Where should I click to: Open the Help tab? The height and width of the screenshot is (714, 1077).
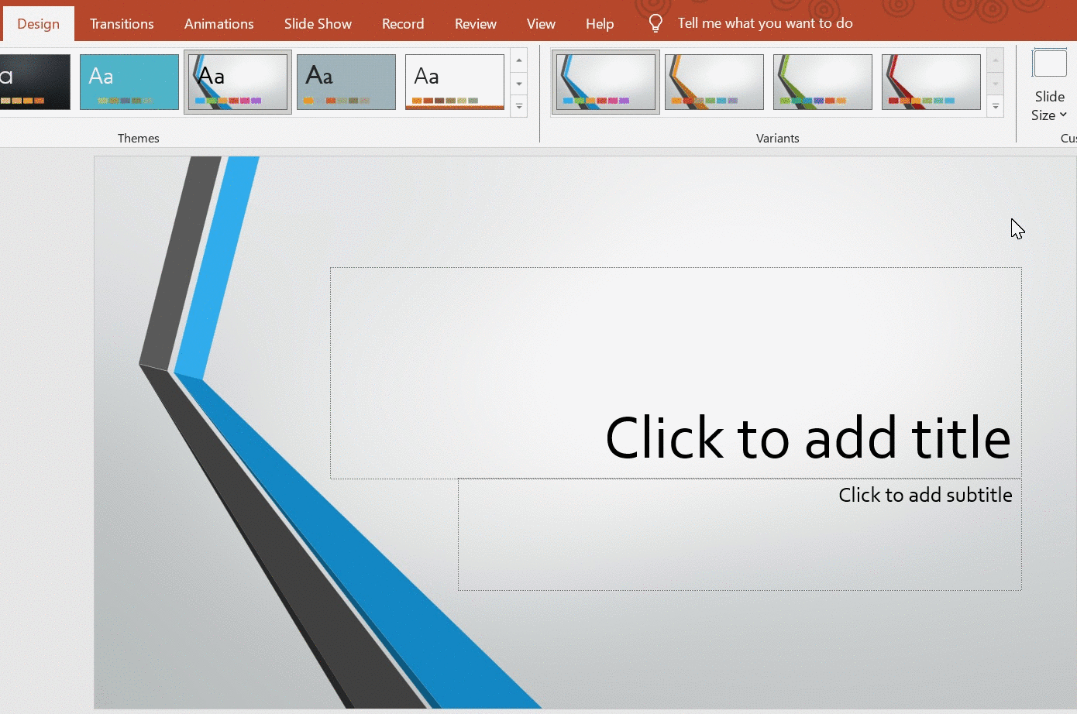click(600, 24)
